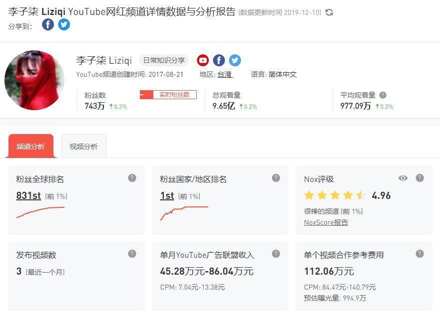Open the NoxScore报告 link
The image size is (440, 314).
(x=326, y=222)
